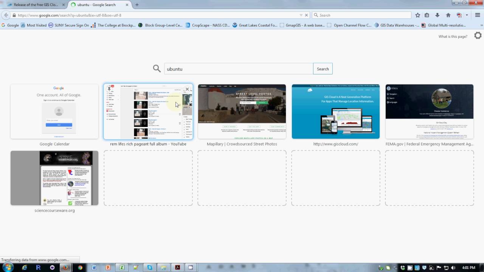Open Global Multi-resolution bookmark
Screen dimensions: 484x272
pos(444,25)
